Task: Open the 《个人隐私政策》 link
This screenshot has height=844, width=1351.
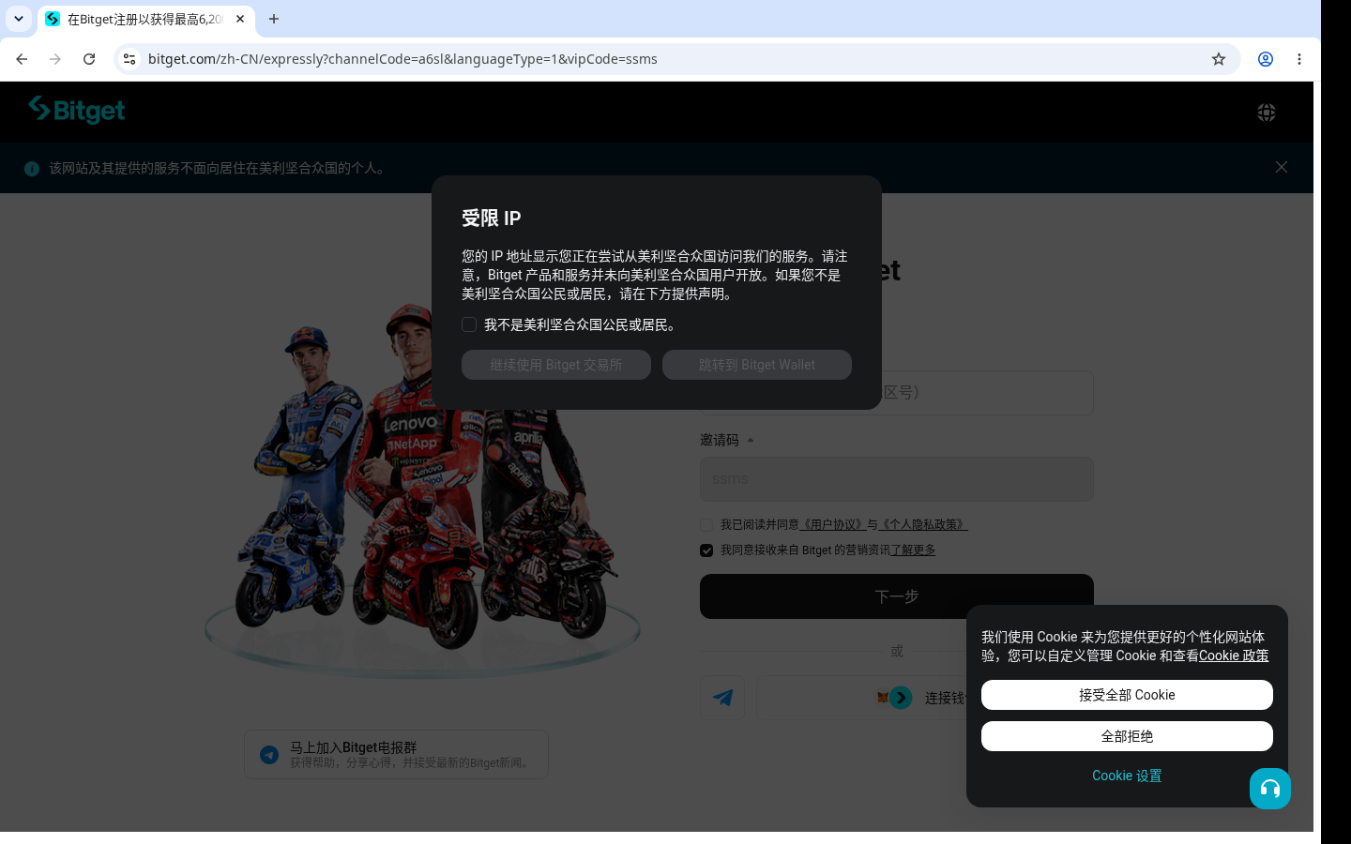Action: click(x=923, y=525)
